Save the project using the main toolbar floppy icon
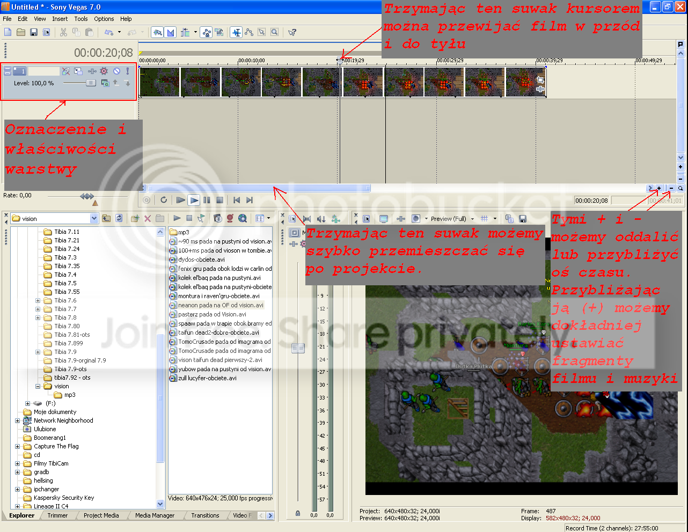688x532 pixels. pyautogui.click(x=34, y=32)
